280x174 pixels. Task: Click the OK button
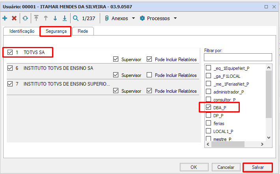194,167
